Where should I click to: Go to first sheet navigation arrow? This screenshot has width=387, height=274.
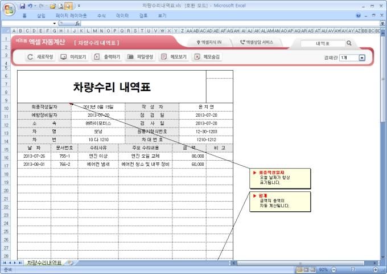point(5,263)
